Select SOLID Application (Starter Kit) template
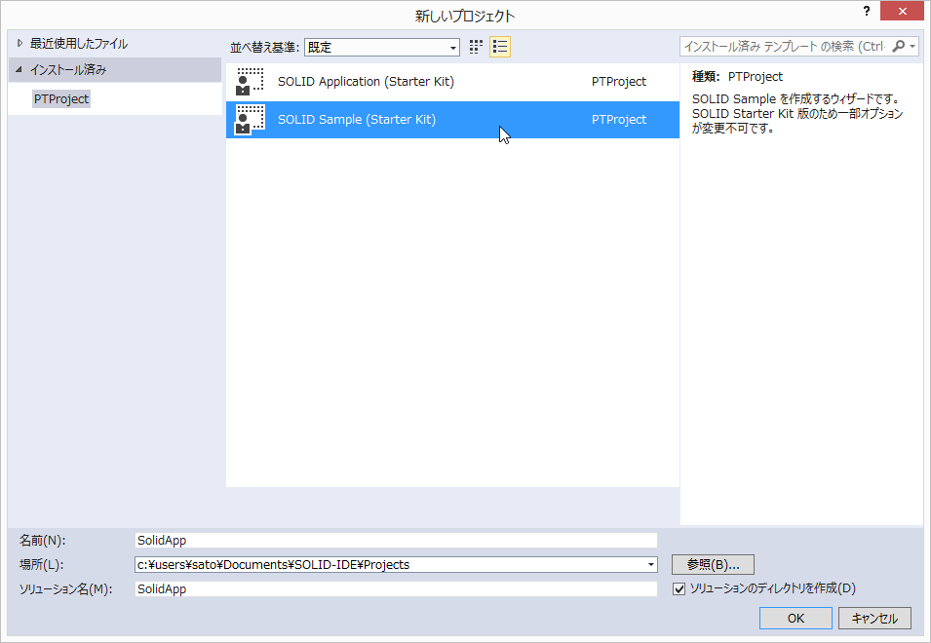This screenshot has height=643, width=931. [366, 82]
